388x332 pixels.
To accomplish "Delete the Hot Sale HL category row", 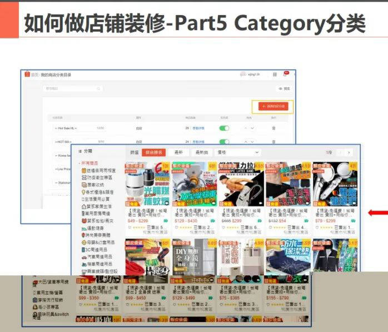I will click(273, 128).
